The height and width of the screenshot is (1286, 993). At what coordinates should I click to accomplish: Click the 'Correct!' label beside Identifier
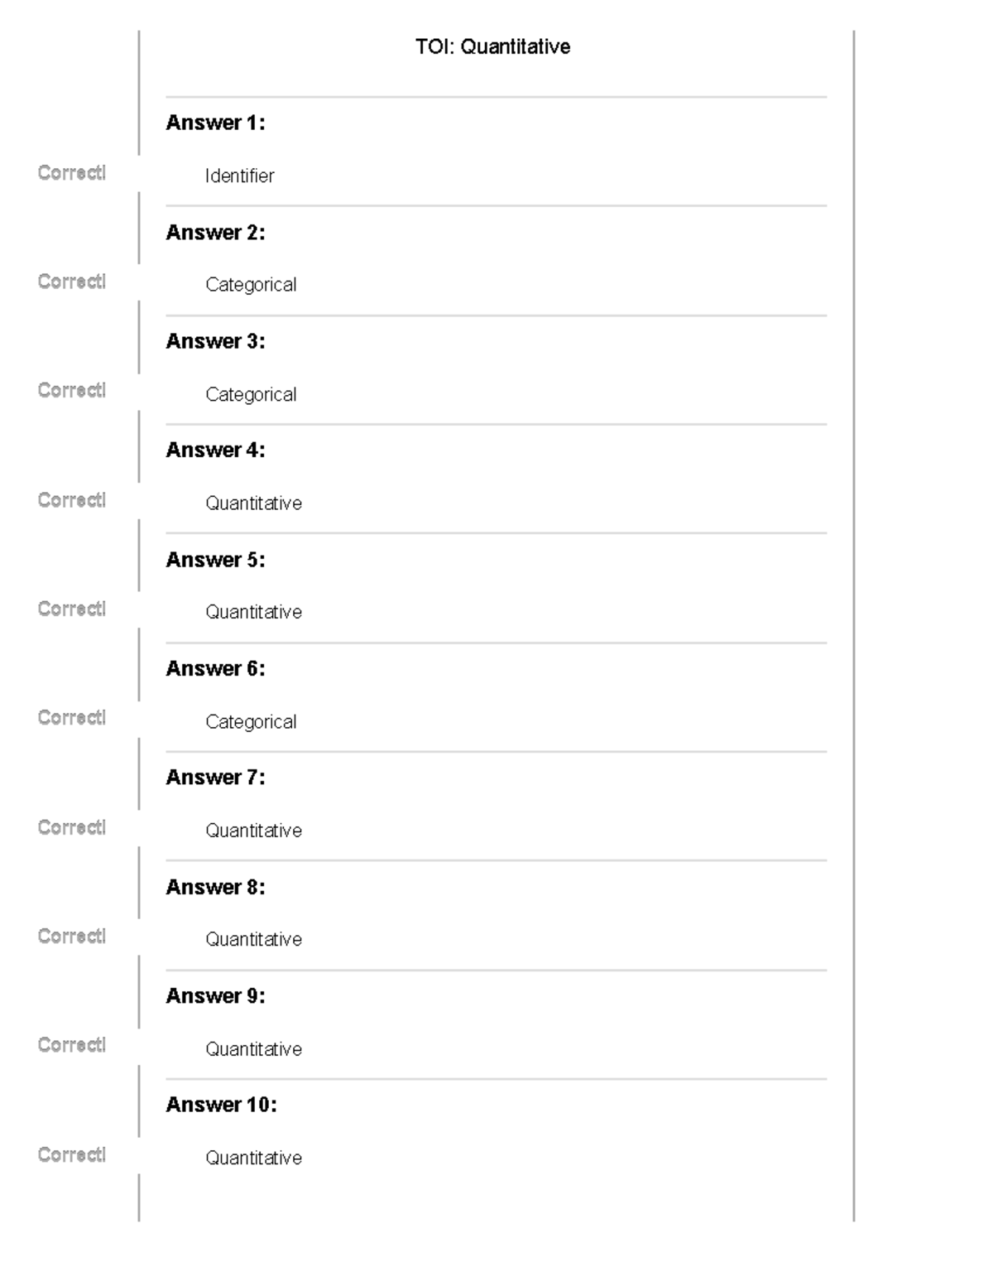click(x=72, y=172)
